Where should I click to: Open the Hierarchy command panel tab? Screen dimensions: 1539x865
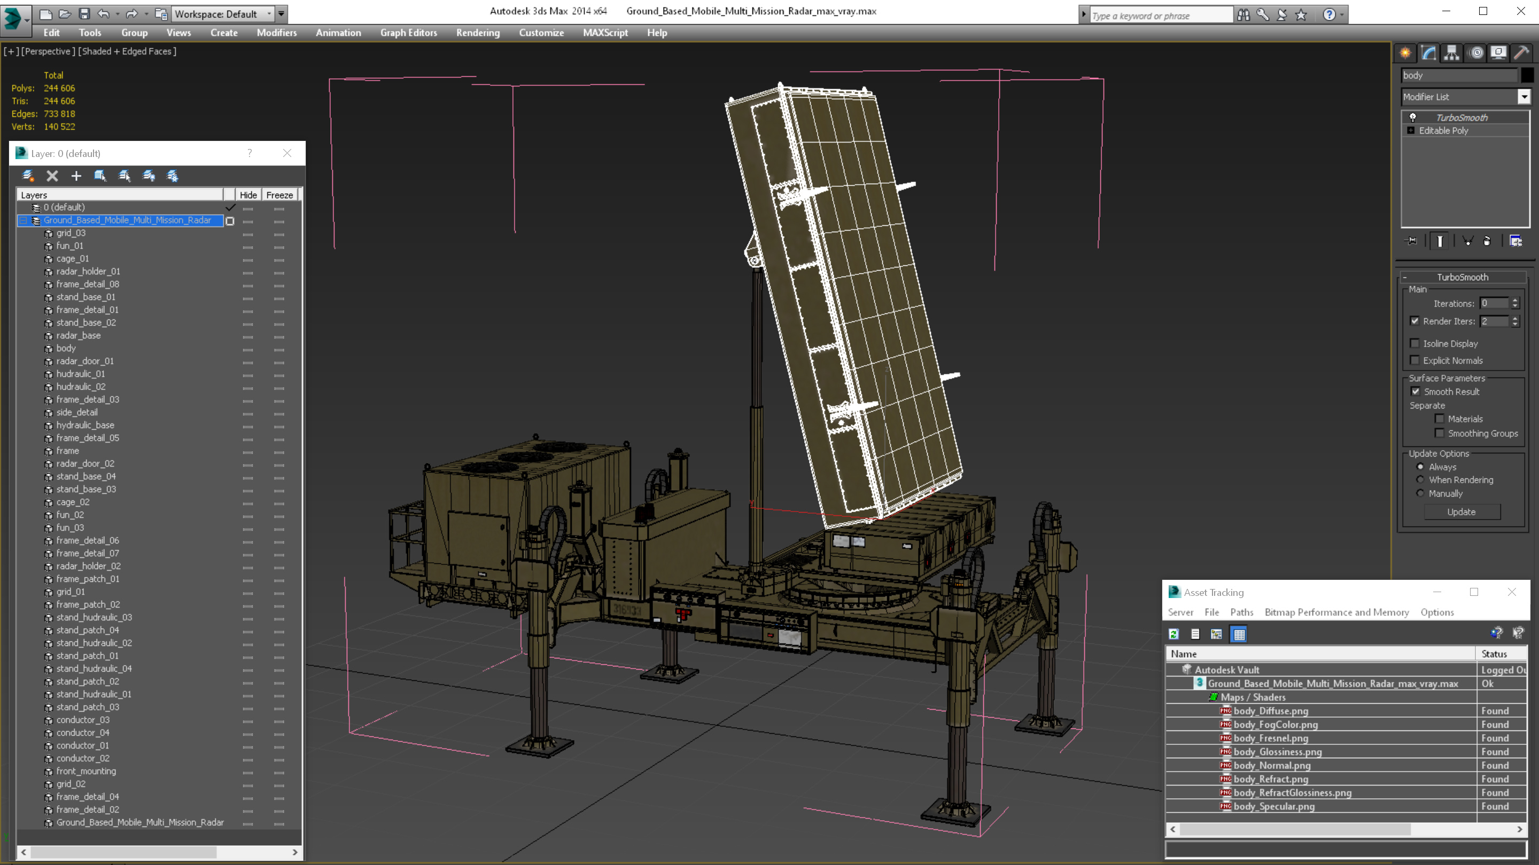(1452, 53)
